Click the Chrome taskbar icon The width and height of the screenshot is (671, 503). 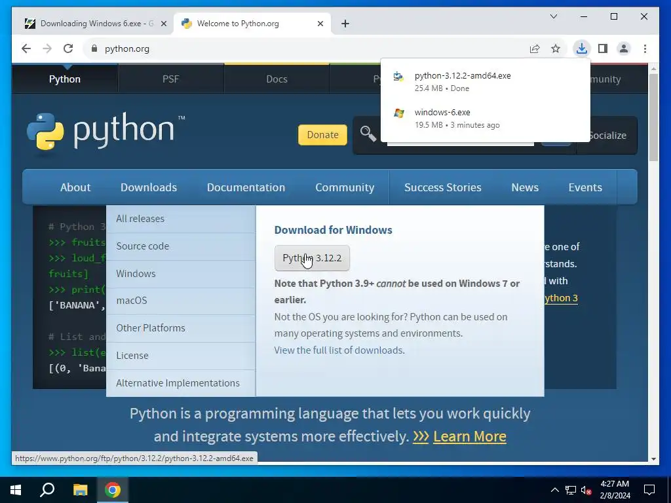[113, 490]
